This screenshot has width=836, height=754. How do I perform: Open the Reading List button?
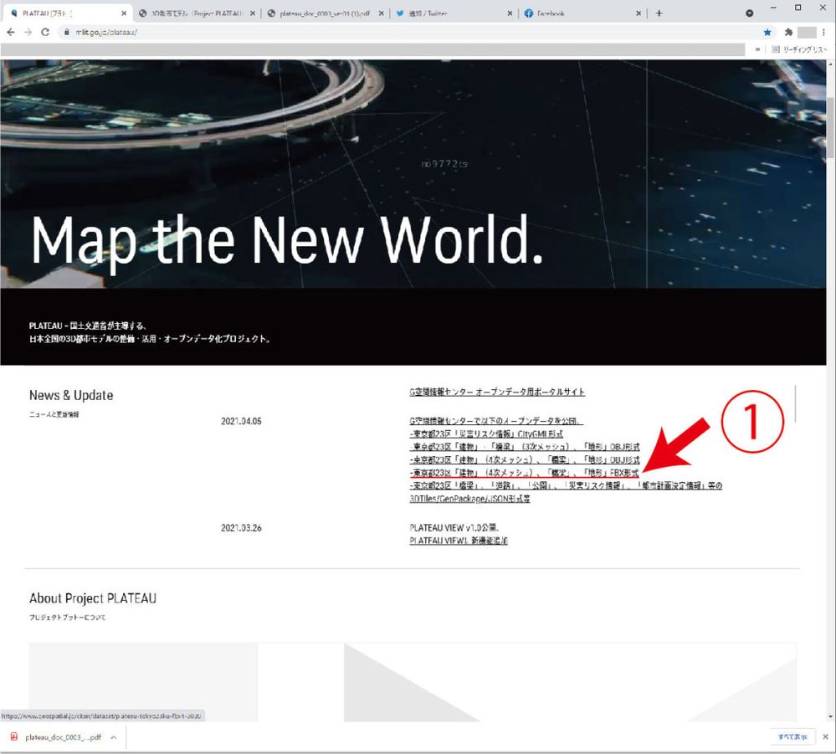click(798, 49)
